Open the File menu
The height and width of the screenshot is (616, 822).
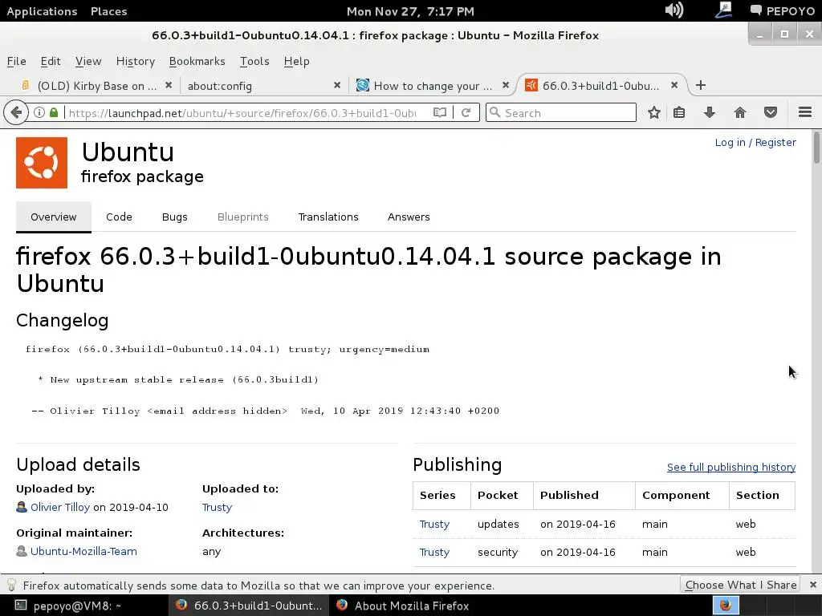click(x=16, y=61)
